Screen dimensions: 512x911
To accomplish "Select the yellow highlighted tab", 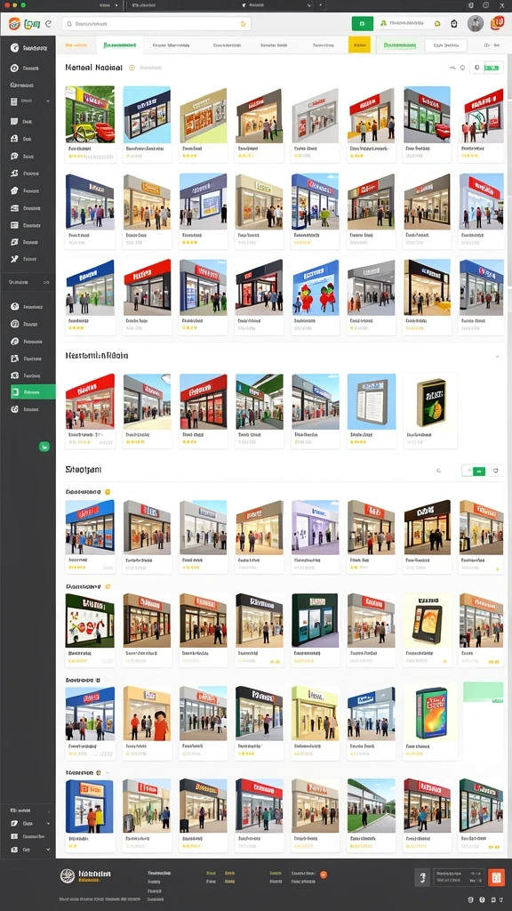I will coord(359,44).
